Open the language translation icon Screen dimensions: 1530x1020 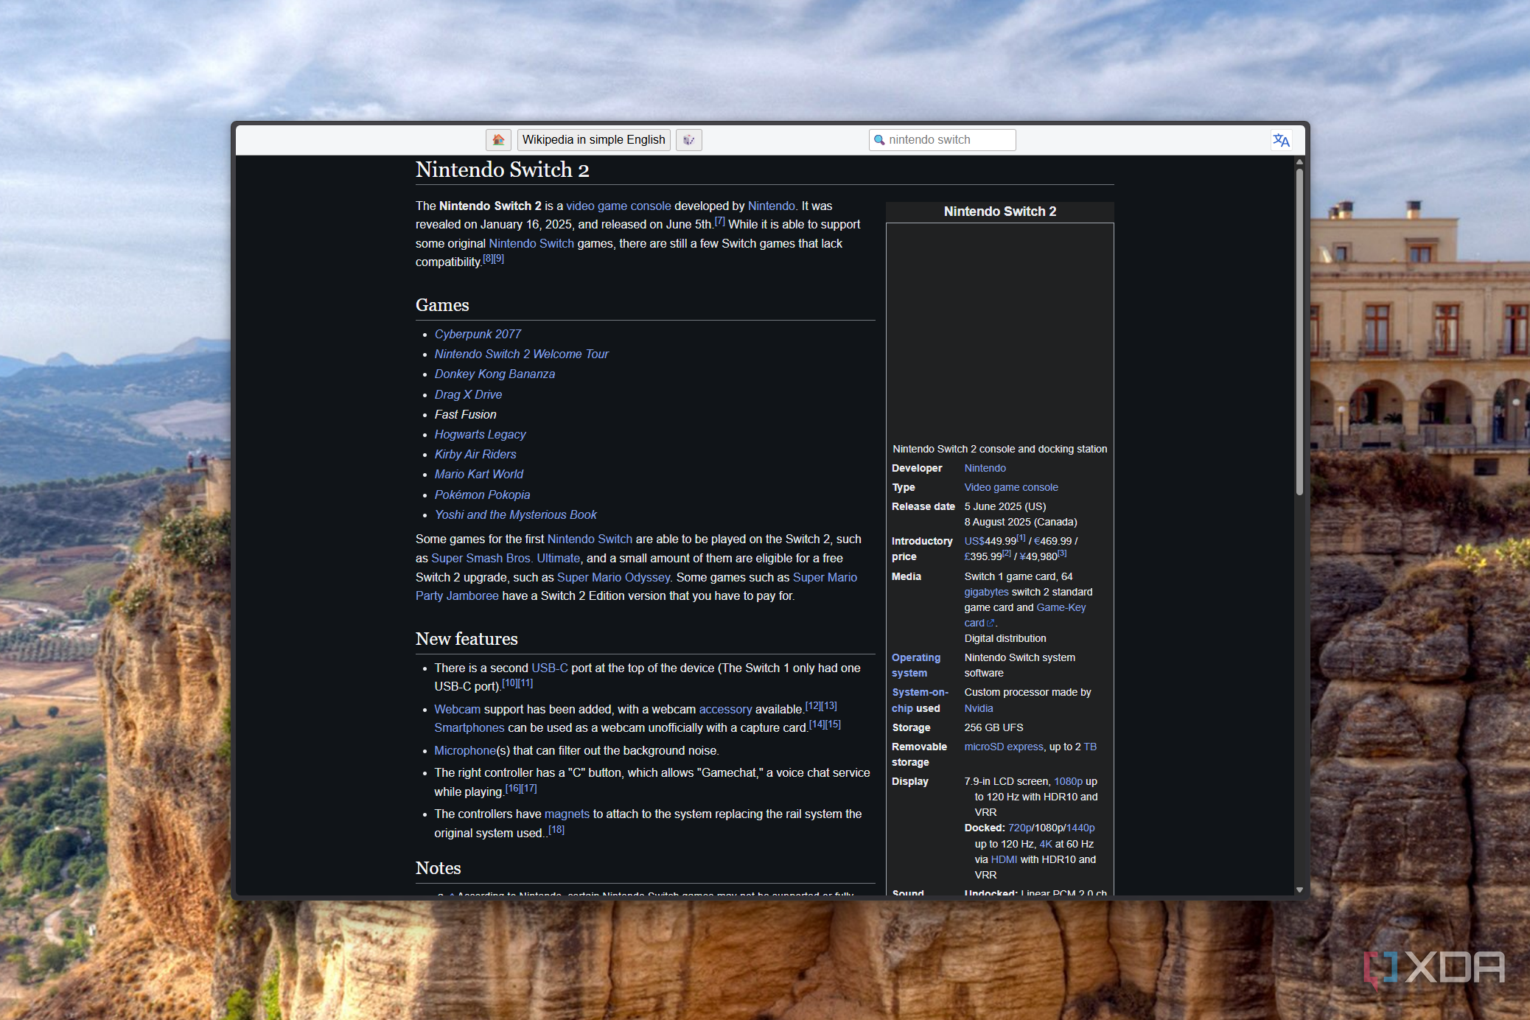1281,140
